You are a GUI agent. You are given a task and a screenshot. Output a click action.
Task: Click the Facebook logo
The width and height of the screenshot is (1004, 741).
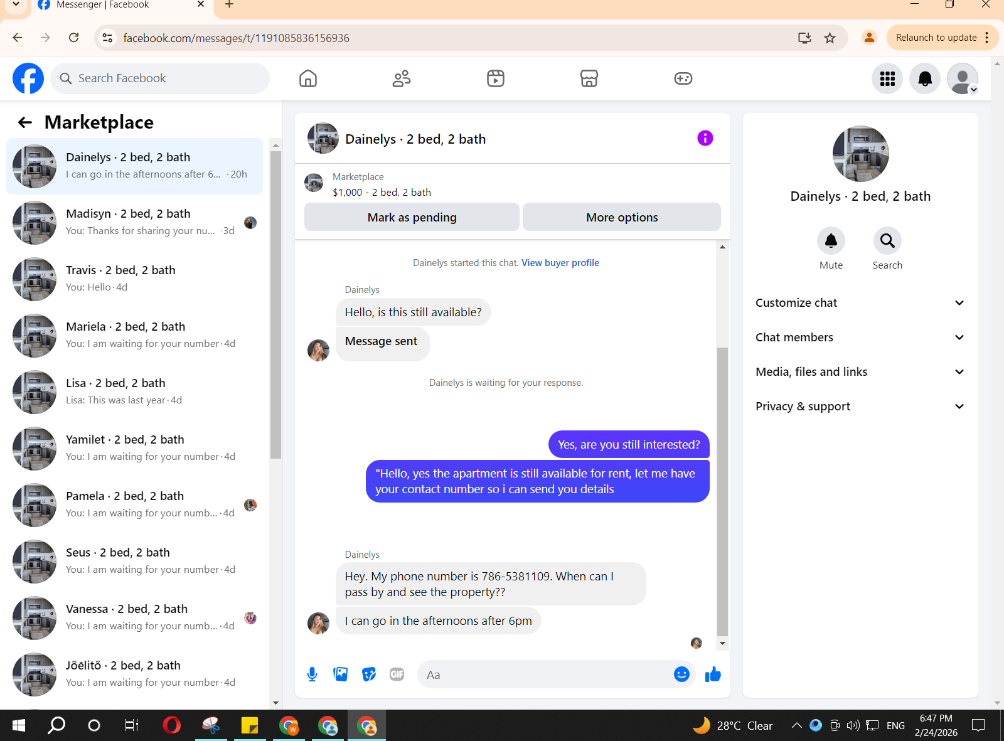tap(28, 78)
